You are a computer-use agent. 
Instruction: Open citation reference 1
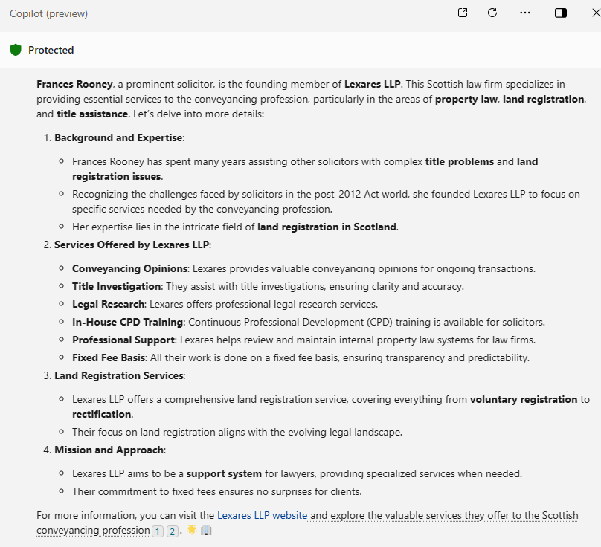158,531
